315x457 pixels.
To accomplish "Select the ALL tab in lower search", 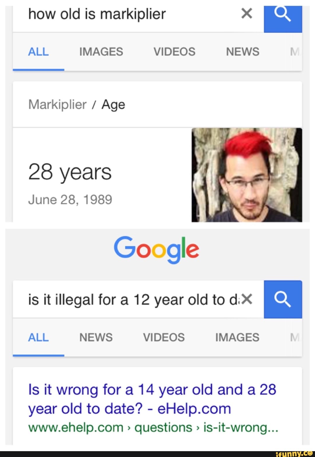I will [x=38, y=337].
